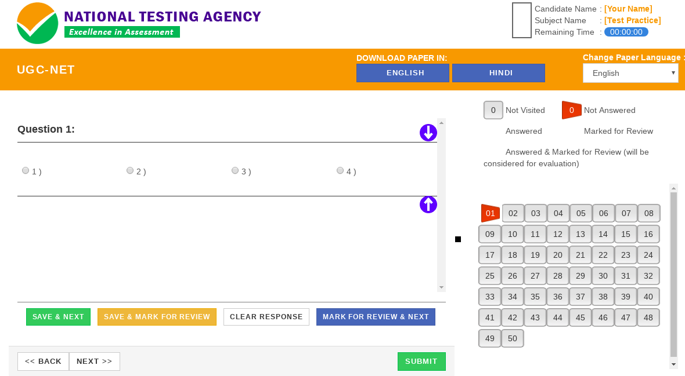Screen dimensions: 685x376
Task: Click the blue up-arrow scroll icon
Action: (x=428, y=204)
